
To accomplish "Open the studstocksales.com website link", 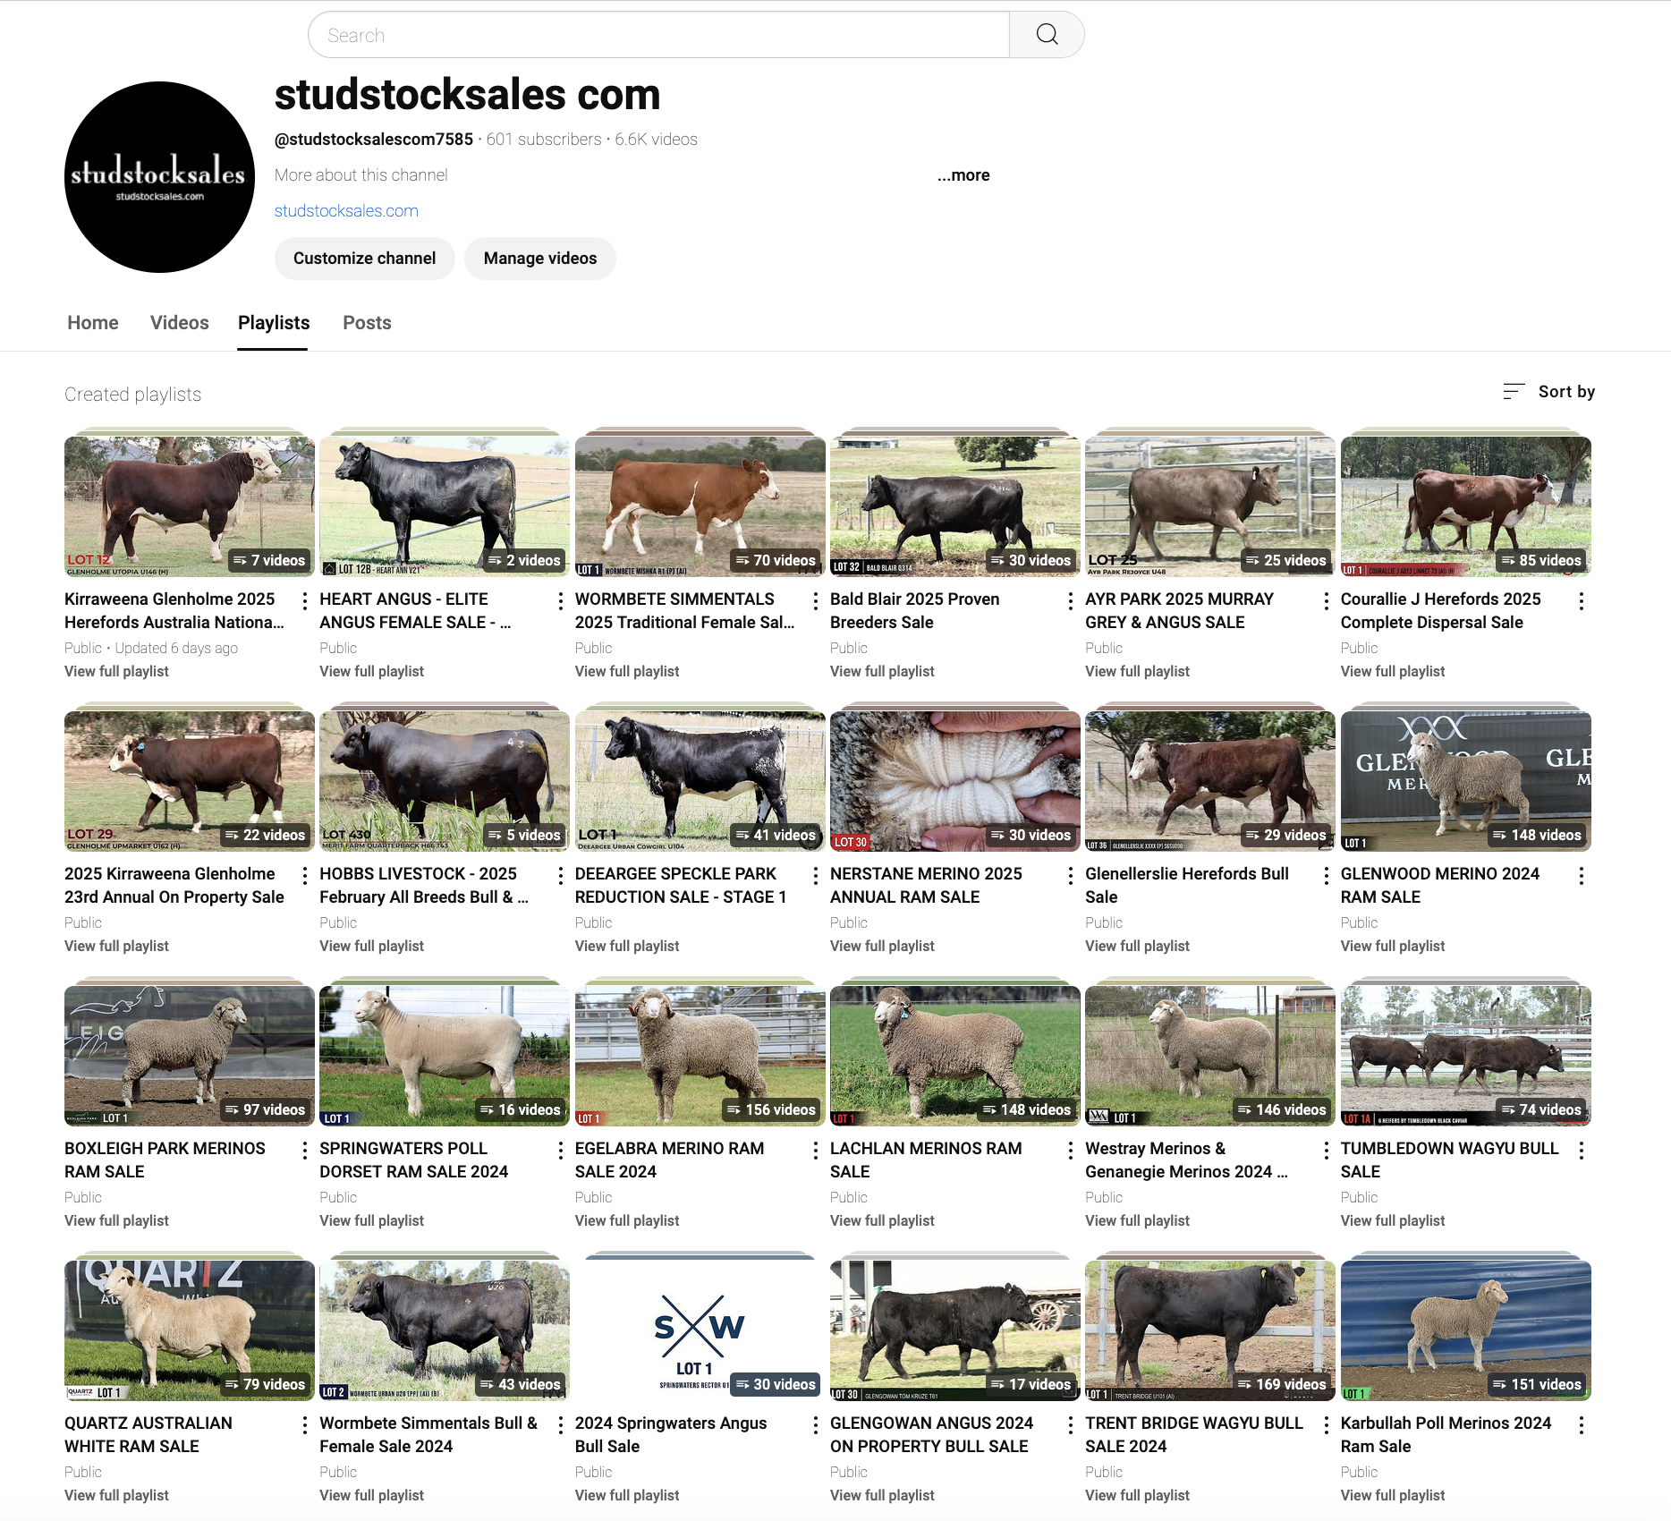I will [346, 211].
